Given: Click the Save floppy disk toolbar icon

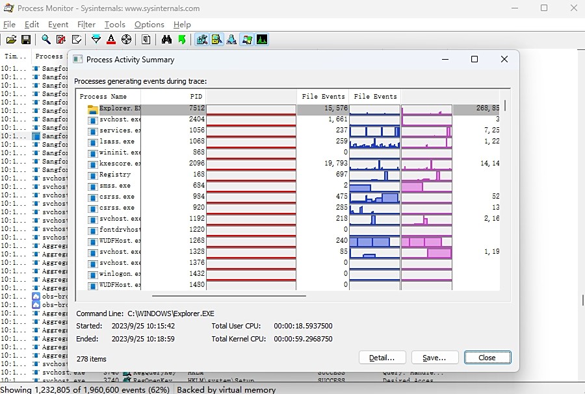Looking at the screenshot, I should coord(26,40).
